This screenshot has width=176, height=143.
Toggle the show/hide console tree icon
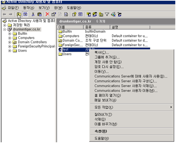(x=25, y=14)
